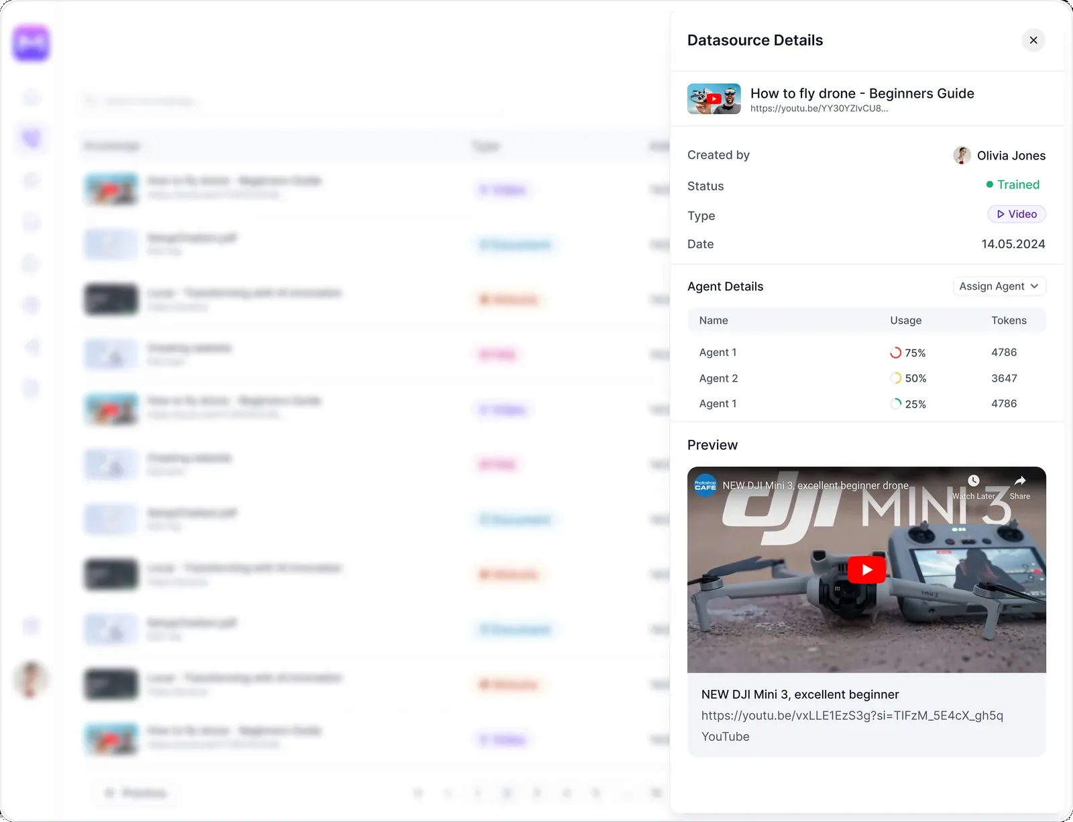The width and height of the screenshot is (1073, 822).
Task: Select the Agent 2 row
Action: pos(866,378)
